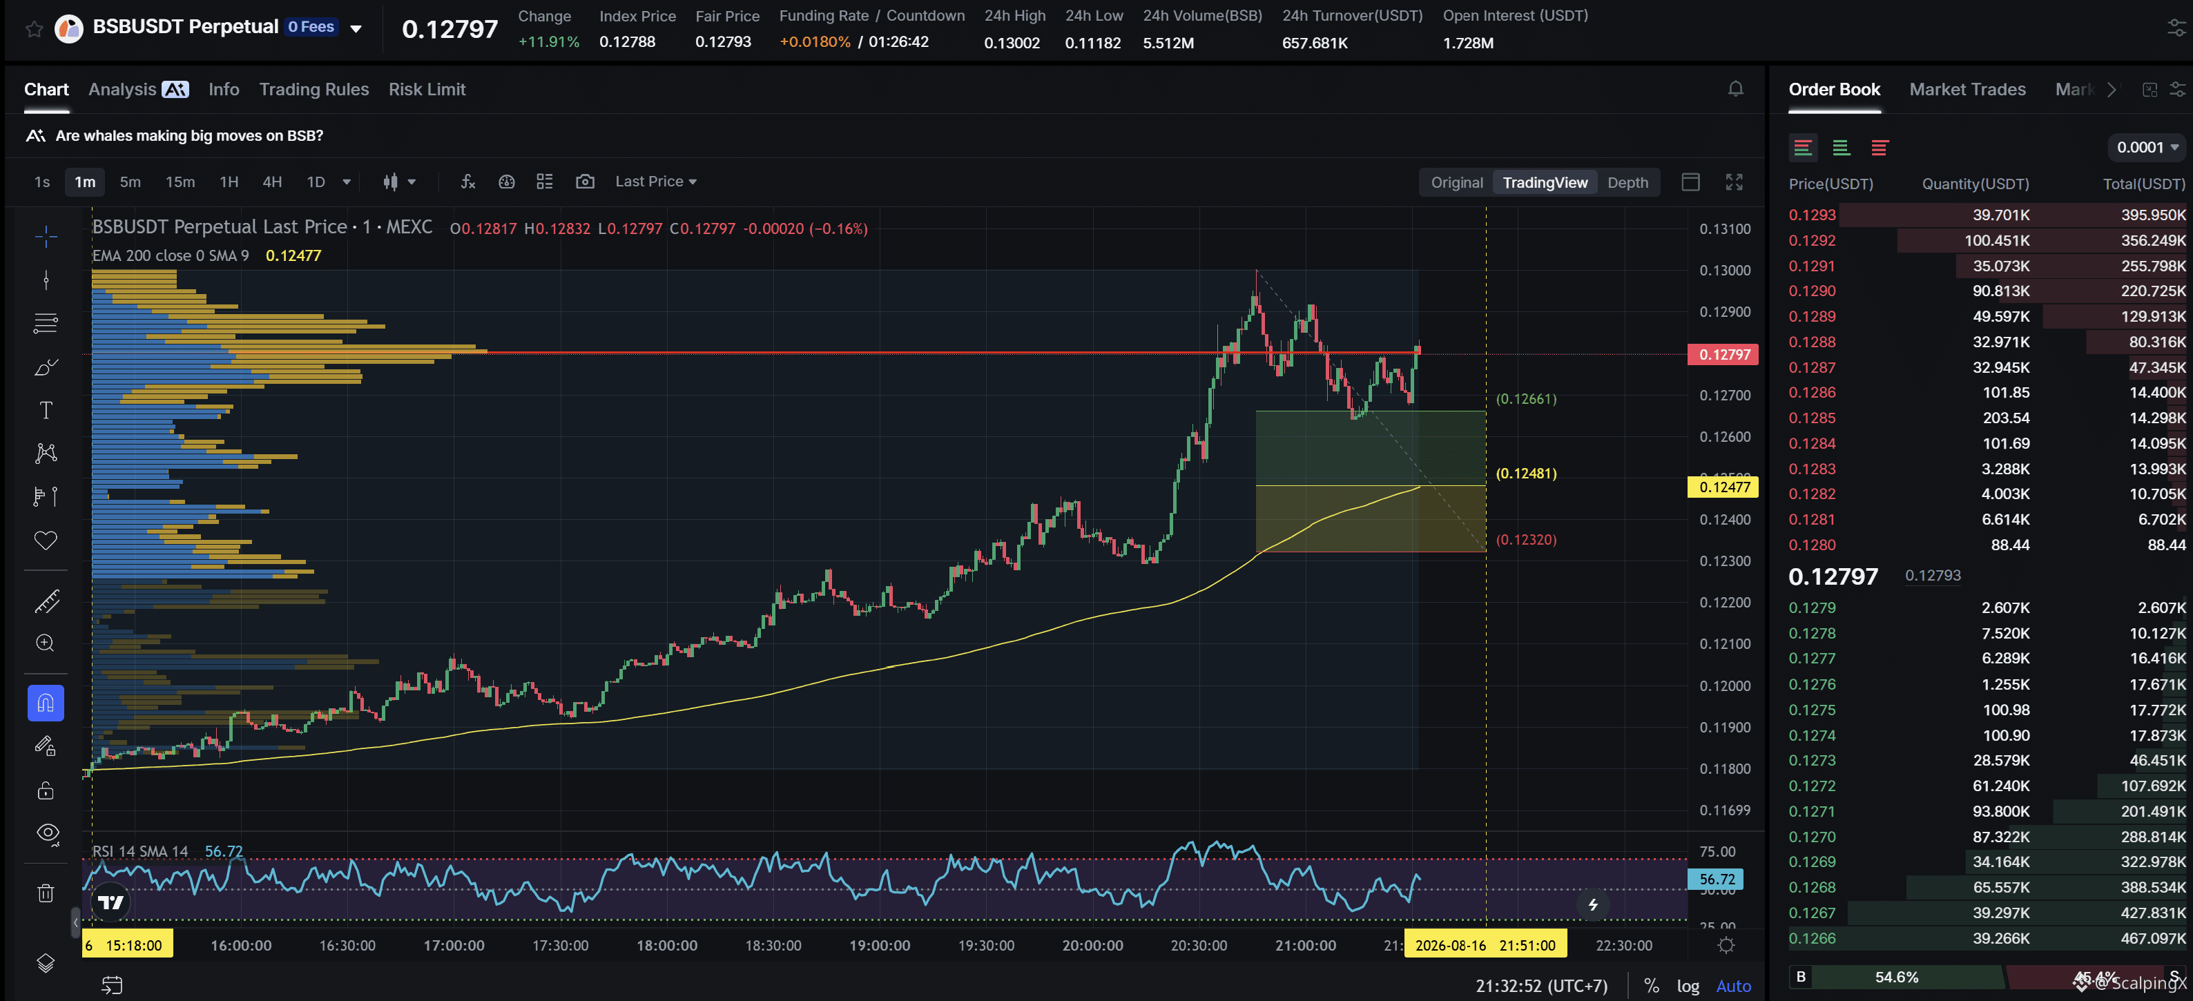Viewport: 2193px width, 1001px height.
Task: Toggle stay in drawing mode pencil-lock
Action: point(46,746)
